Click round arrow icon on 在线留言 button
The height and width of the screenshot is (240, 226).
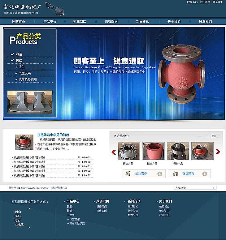click(x=205, y=174)
